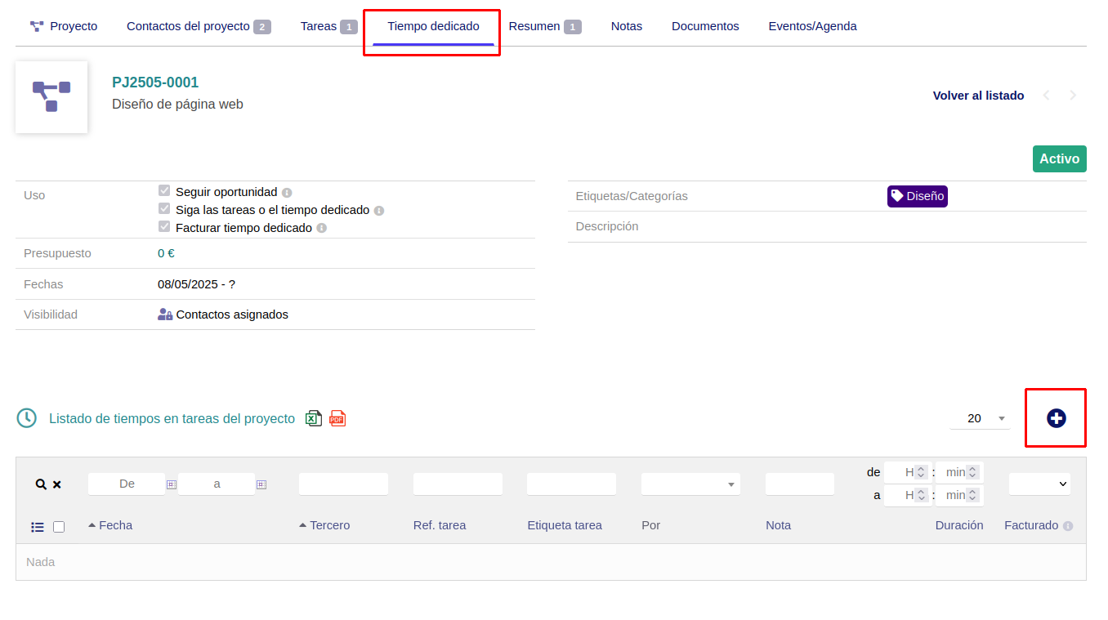Open the Facturado filter dropdown

tap(1039, 484)
